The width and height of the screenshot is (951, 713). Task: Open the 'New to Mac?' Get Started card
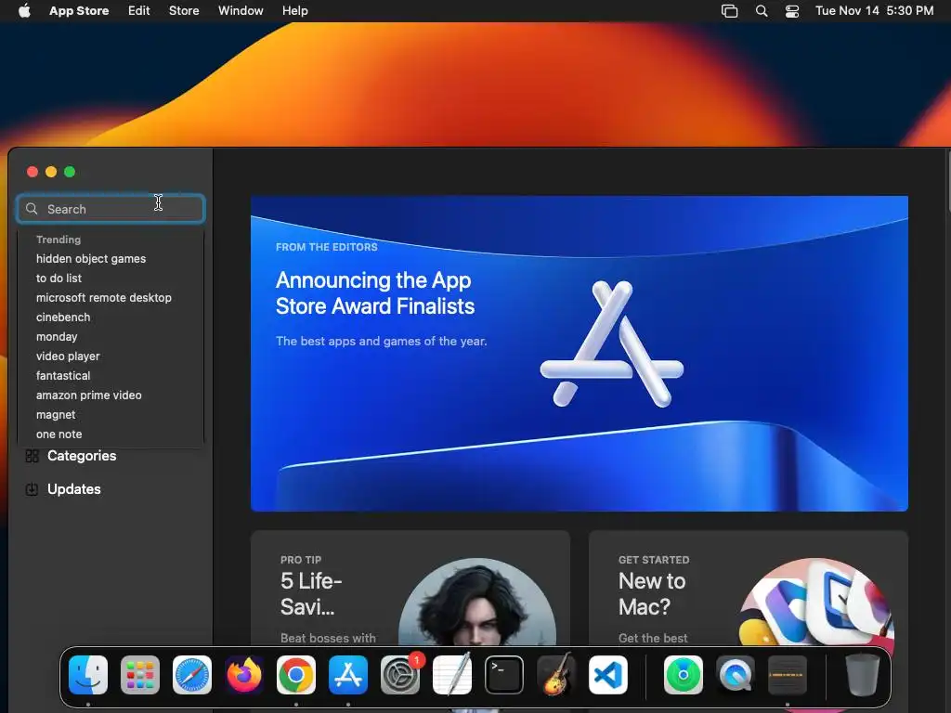click(x=749, y=588)
